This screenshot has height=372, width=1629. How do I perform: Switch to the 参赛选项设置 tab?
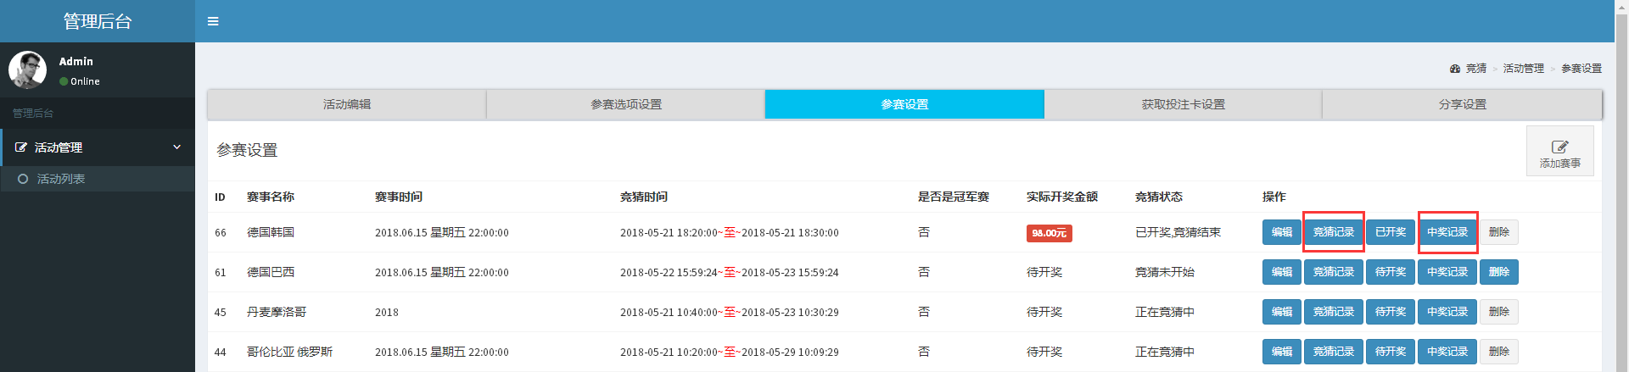pyautogui.click(x=626, y=104)
